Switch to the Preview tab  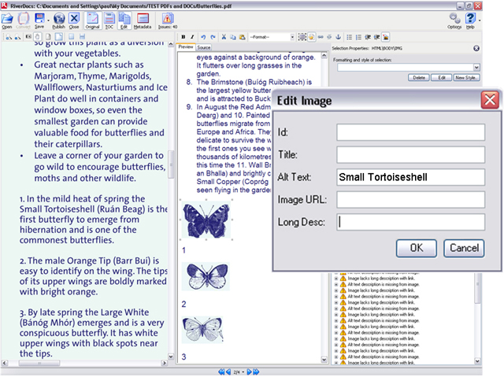tap(186, 47)
